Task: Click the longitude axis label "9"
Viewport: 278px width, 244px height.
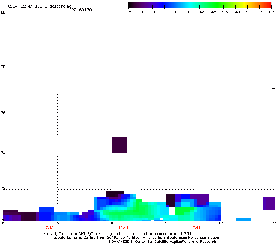Action: 166,223
